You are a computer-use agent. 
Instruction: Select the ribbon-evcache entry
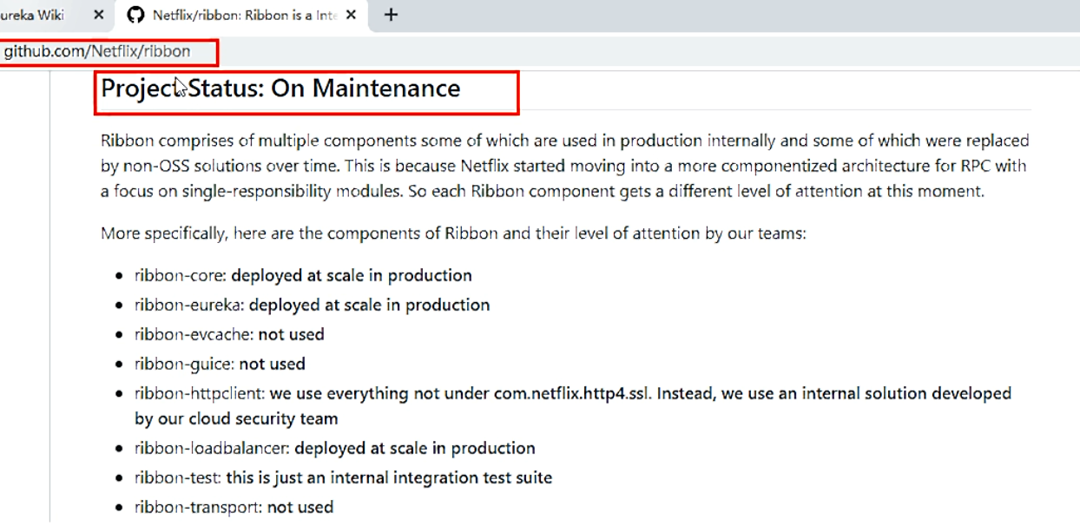(229, 334)
